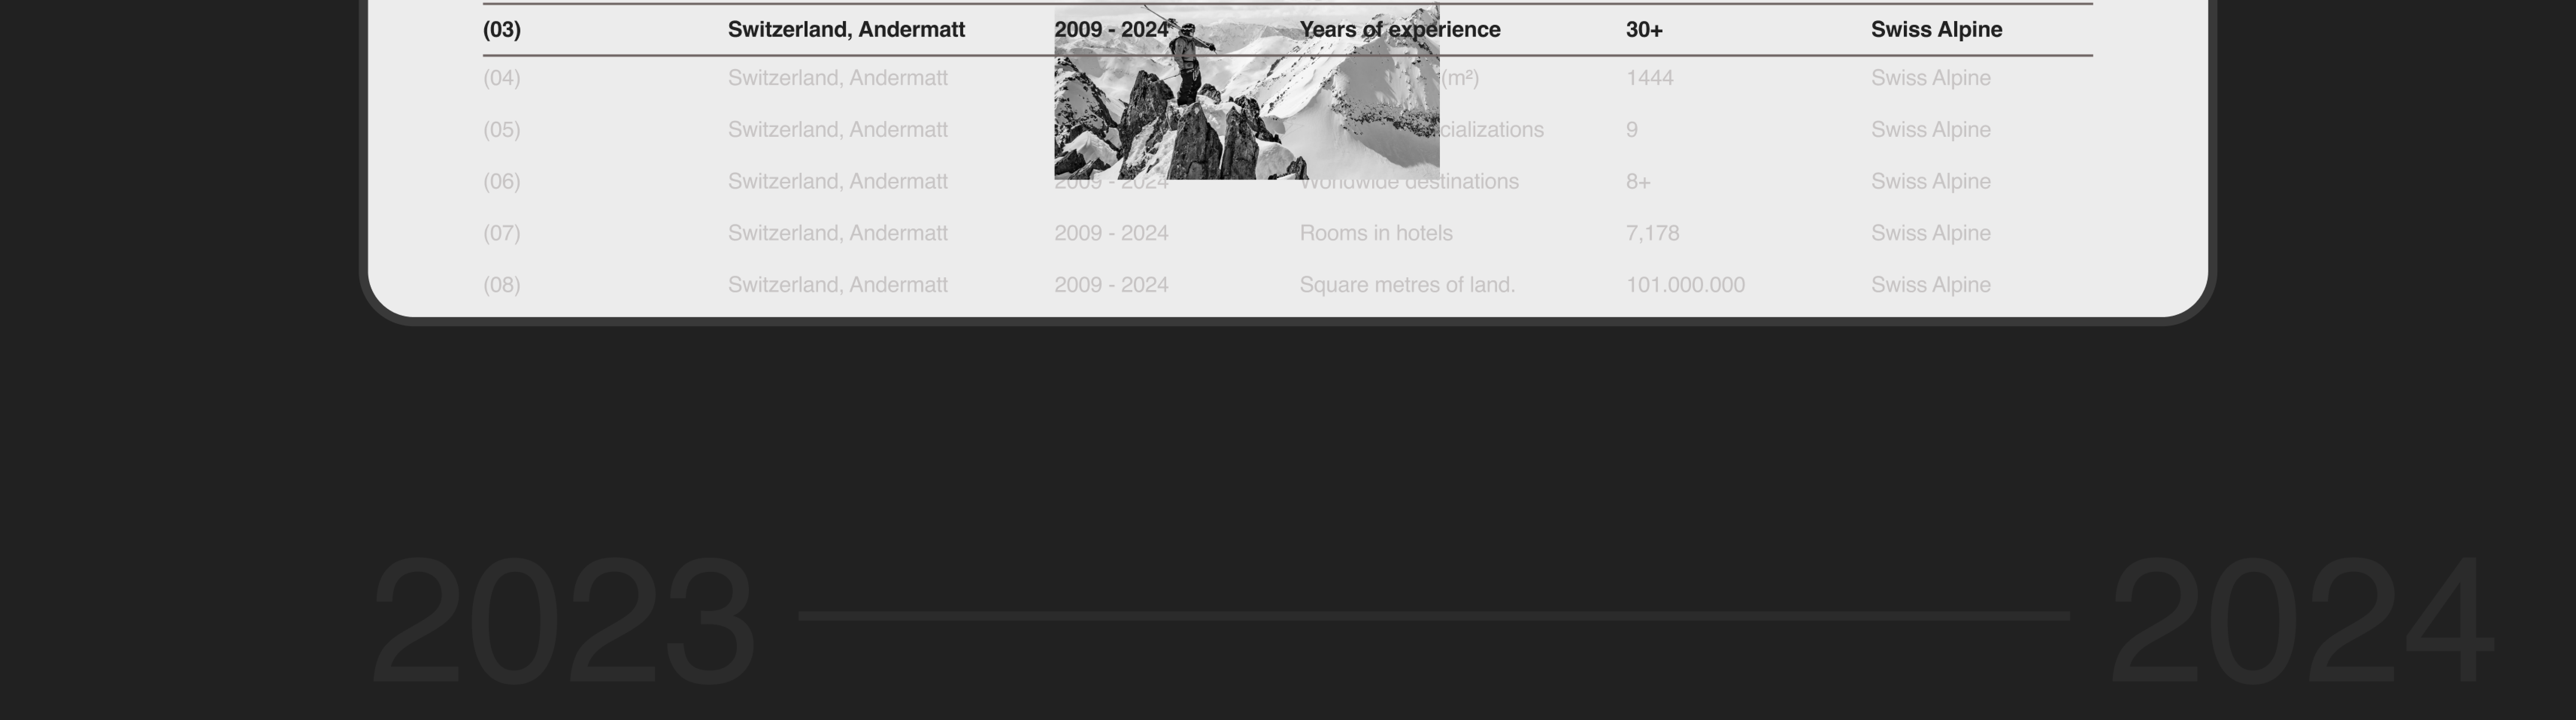Click the "9" value in row (05)
The image size is (2576, 720).
click(1632, 130)
